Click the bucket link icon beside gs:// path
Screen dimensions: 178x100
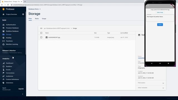(x=41, y=28)
